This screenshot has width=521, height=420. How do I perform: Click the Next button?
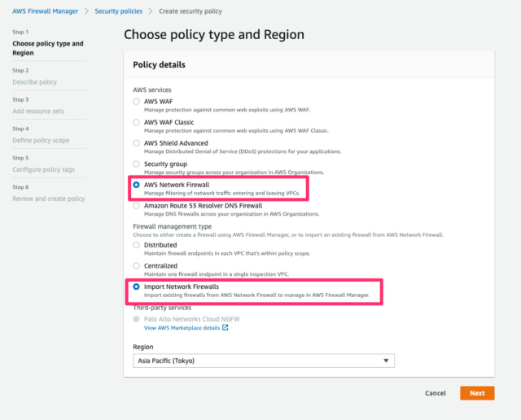tap(477, 393)
